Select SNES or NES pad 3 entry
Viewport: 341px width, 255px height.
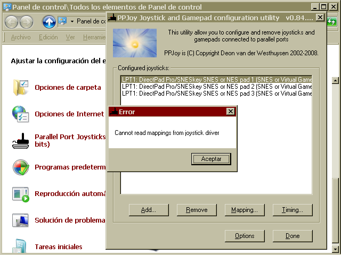pos(216,93)
